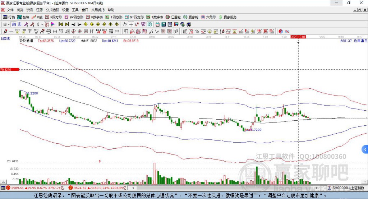Open the 板块 sector view
Screen dimensions: 368x199
point(23,17)
